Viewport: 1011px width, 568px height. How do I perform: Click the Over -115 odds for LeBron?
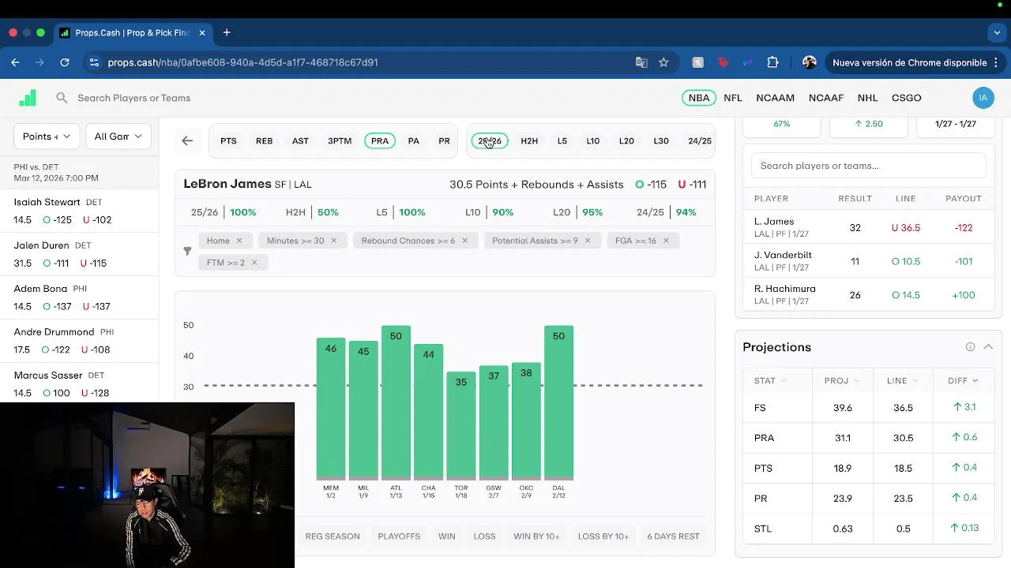(651, 185)
